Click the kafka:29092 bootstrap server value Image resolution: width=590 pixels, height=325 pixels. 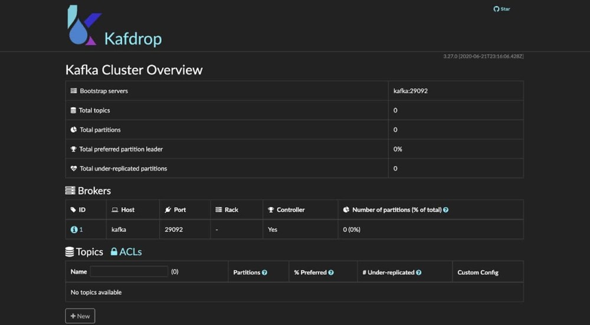click(x=411, y=91)
